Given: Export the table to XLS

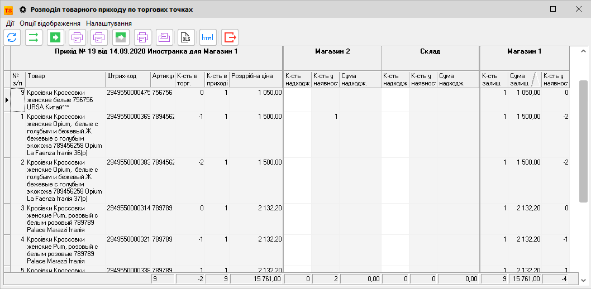Looking at the screenshot, I should 186,37.
